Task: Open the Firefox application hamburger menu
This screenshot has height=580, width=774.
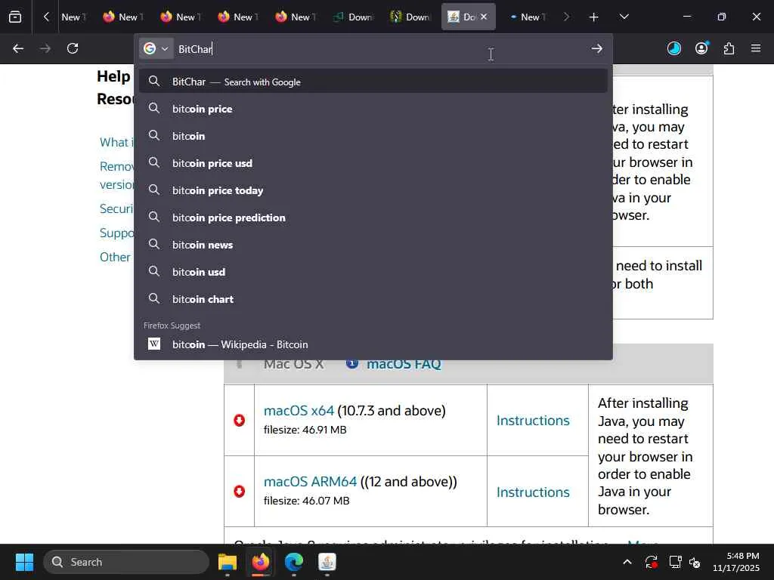Action: (x=756, y=48)
